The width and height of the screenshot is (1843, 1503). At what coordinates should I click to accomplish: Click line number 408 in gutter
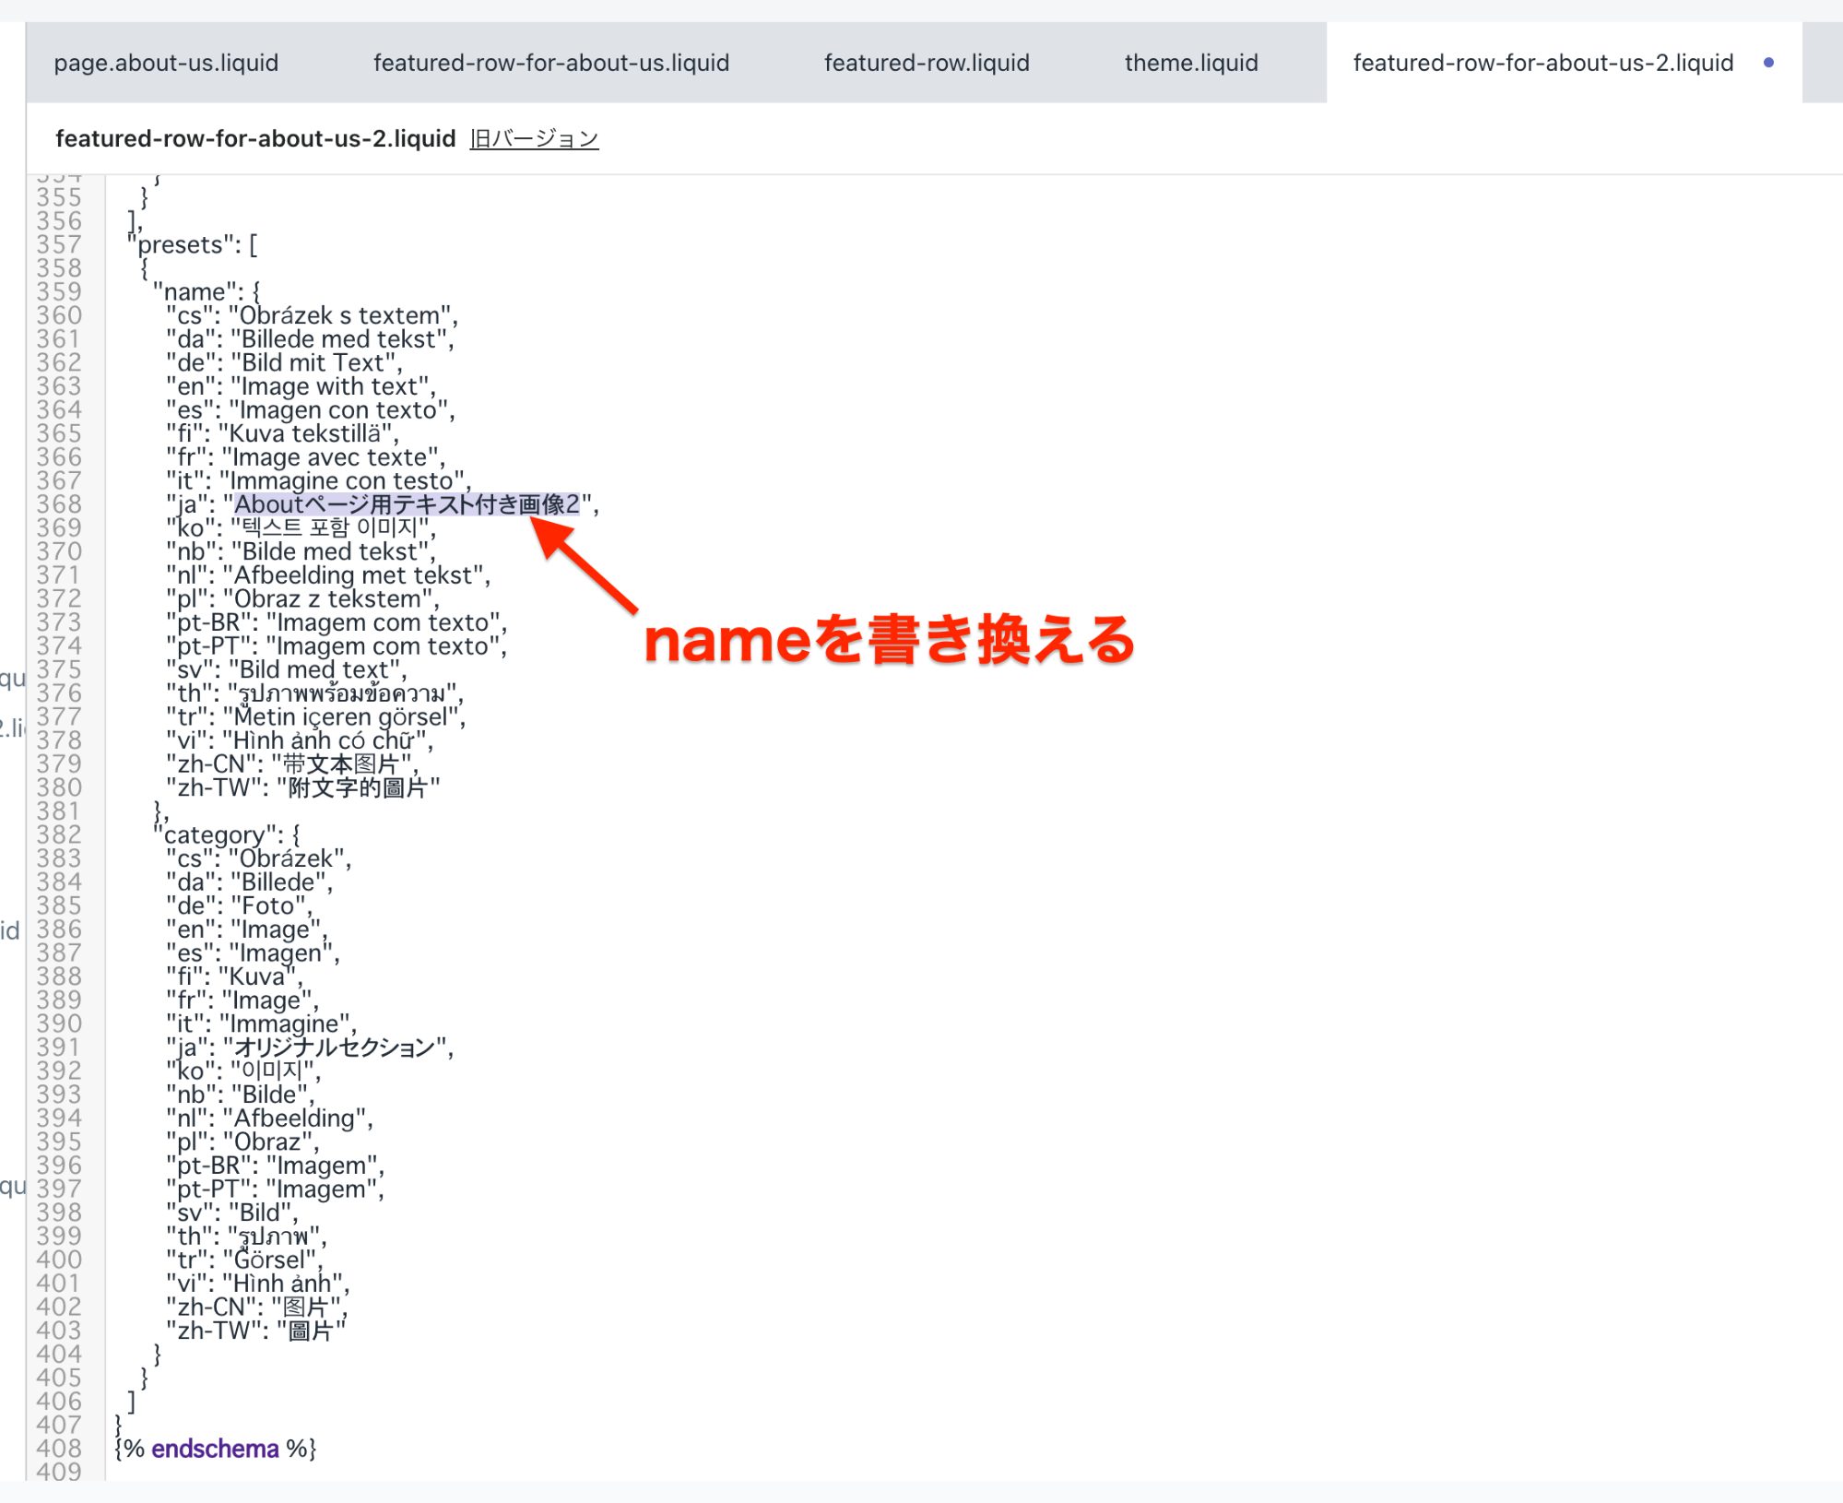click(x=59, y=1449)
